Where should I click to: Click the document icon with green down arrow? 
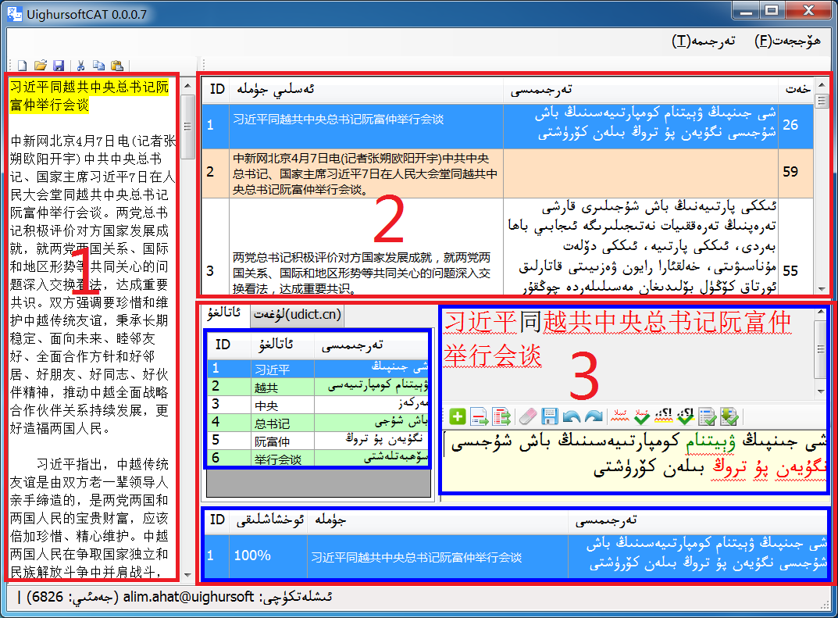[x=729, y=416]
